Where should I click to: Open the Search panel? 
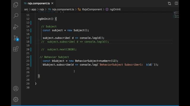point(16,16)
